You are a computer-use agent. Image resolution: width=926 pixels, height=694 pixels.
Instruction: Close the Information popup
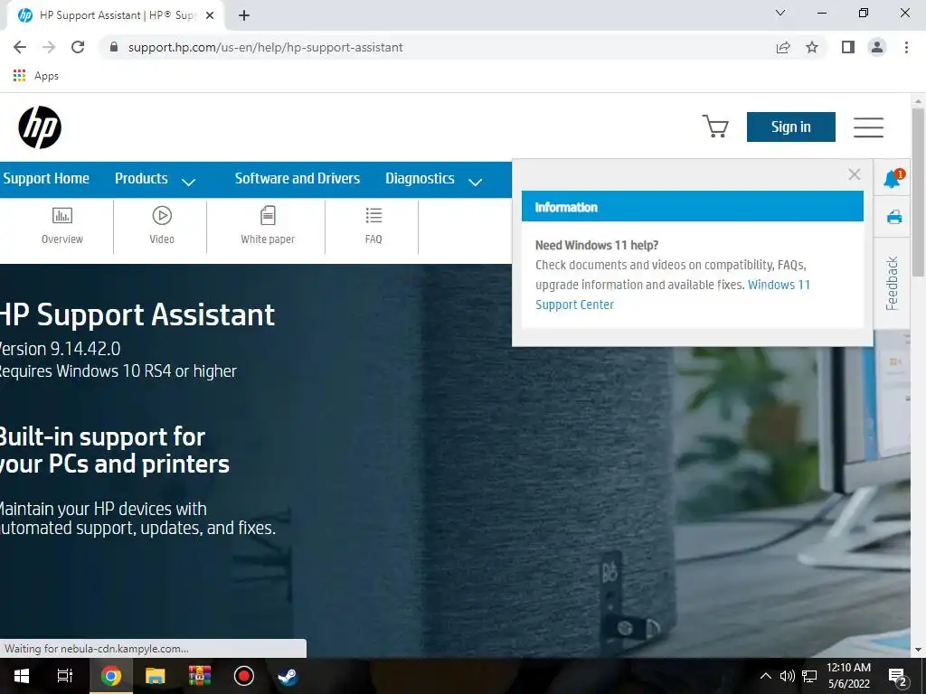click(854, 174)
